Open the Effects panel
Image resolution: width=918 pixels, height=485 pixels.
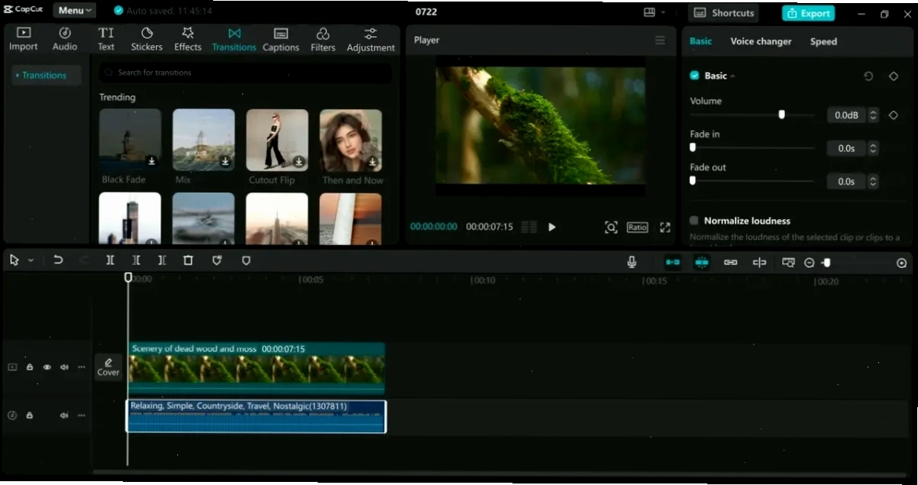188,39
